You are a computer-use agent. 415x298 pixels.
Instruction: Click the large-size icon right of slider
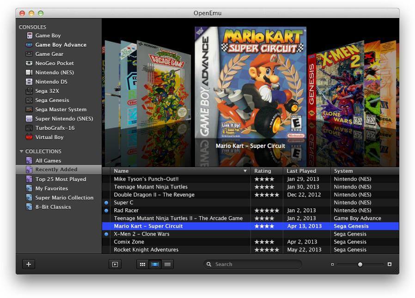pos(389,264)
